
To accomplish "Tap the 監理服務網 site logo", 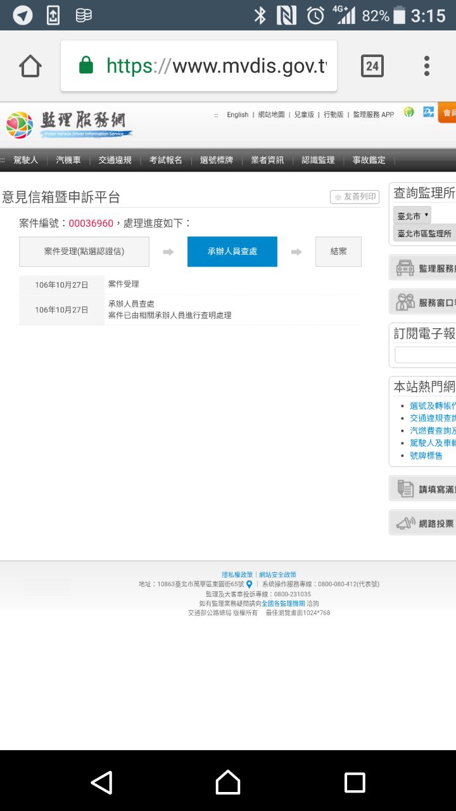I will pos(68,124).
